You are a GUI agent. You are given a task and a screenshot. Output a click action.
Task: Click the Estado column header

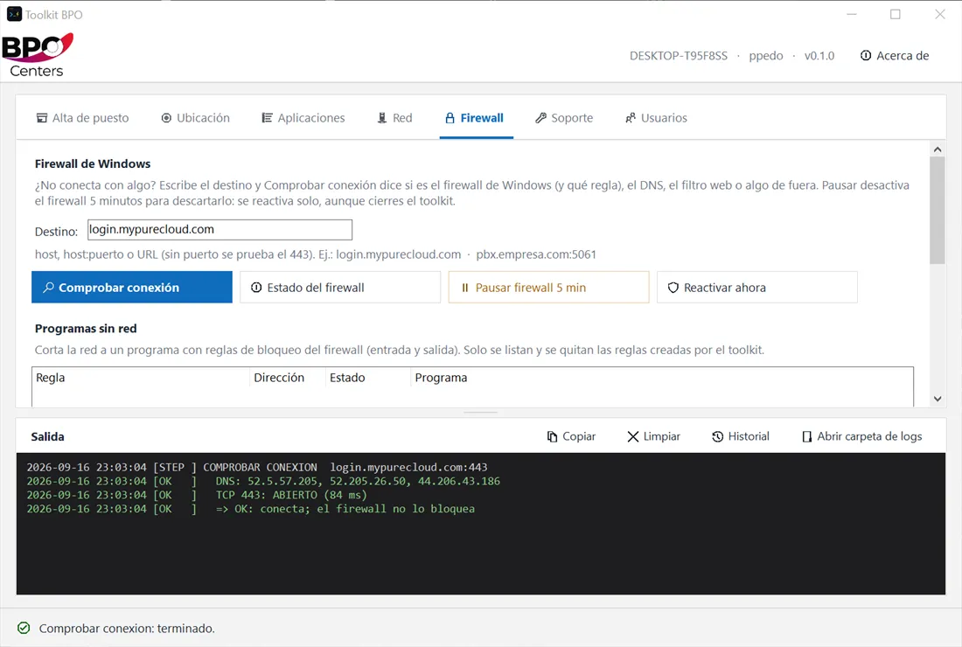pos(368,378)
